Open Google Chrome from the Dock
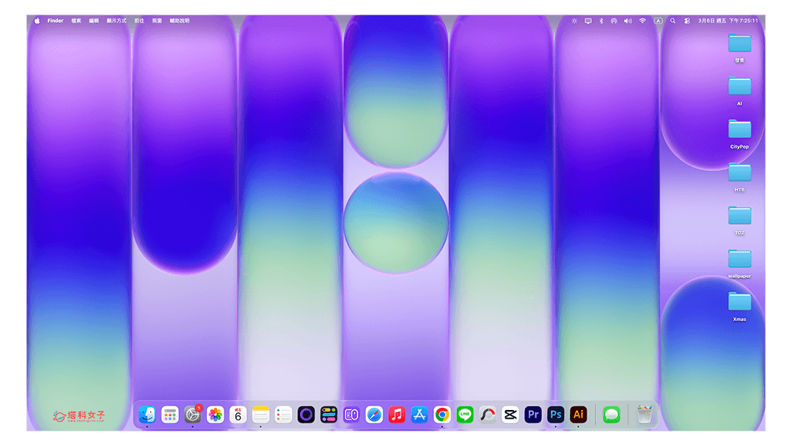Viewport: 792px width, 446px height. [441, 414]
